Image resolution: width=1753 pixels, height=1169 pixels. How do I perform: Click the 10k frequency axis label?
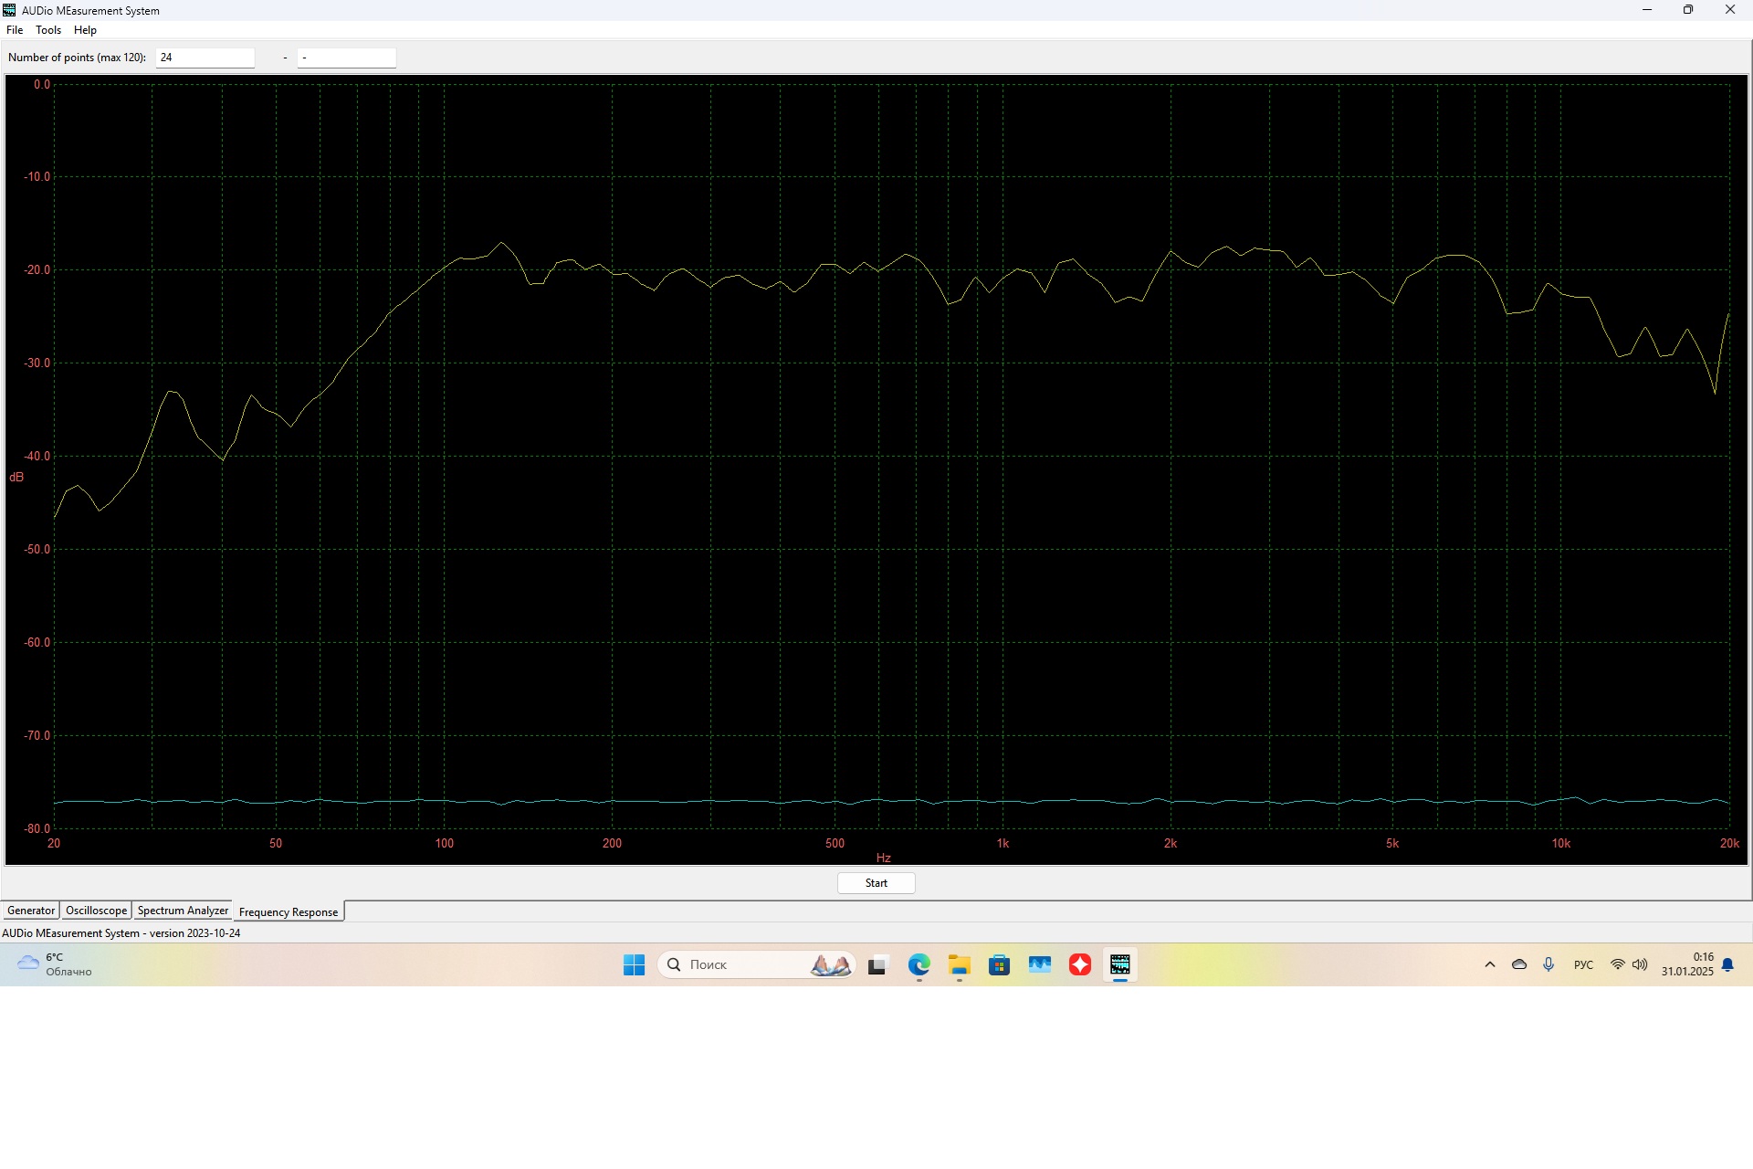[x=1561, y=843]
